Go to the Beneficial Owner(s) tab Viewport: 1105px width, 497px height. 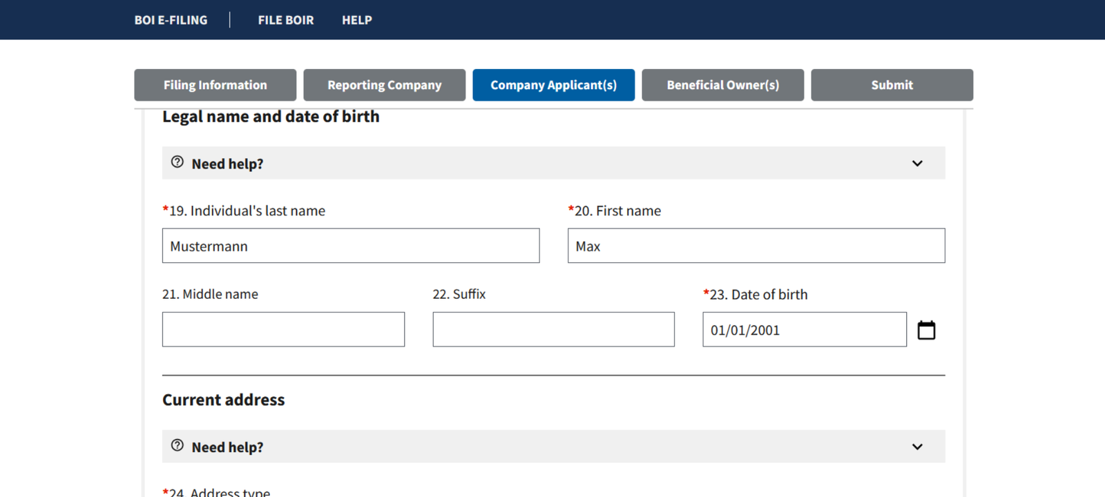(x=722, y=85)
